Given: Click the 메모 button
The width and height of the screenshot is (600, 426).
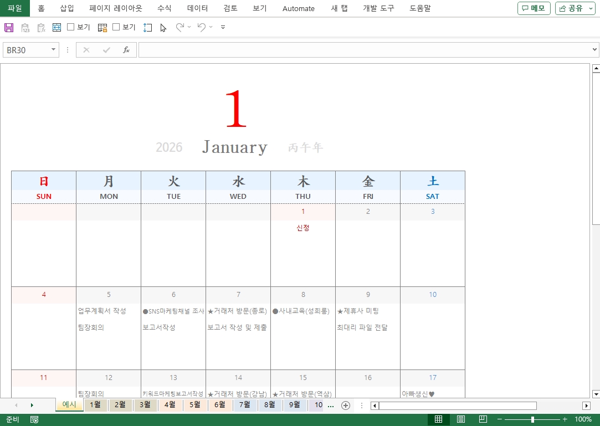Looking at the screenshot, I should pyautogui.click(x=534, y=8).
